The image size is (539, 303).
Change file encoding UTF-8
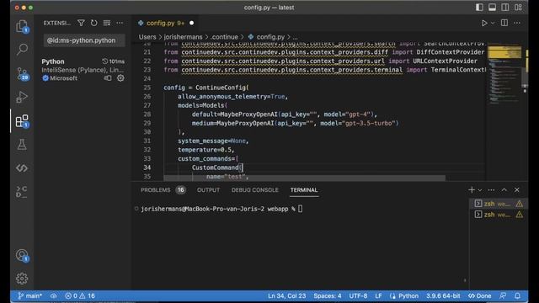pyautogui.click(x=358, y=295)
